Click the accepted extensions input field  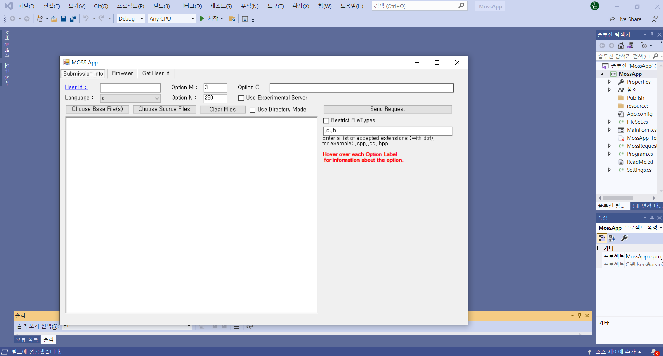[x=388, y=131]
